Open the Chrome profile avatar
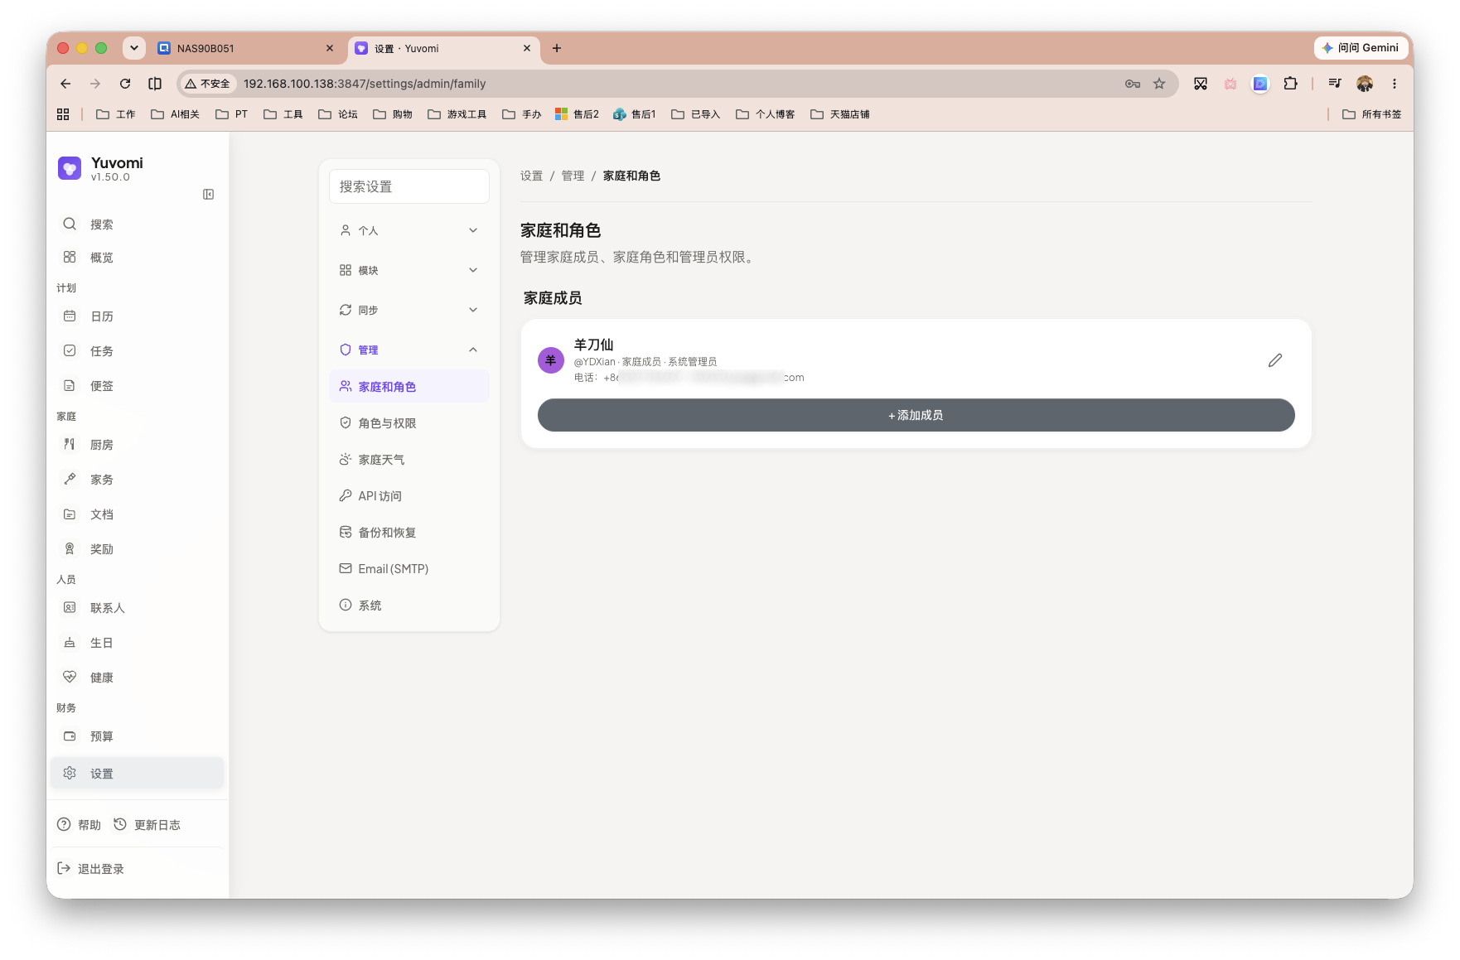 [x=1365, y=84]
